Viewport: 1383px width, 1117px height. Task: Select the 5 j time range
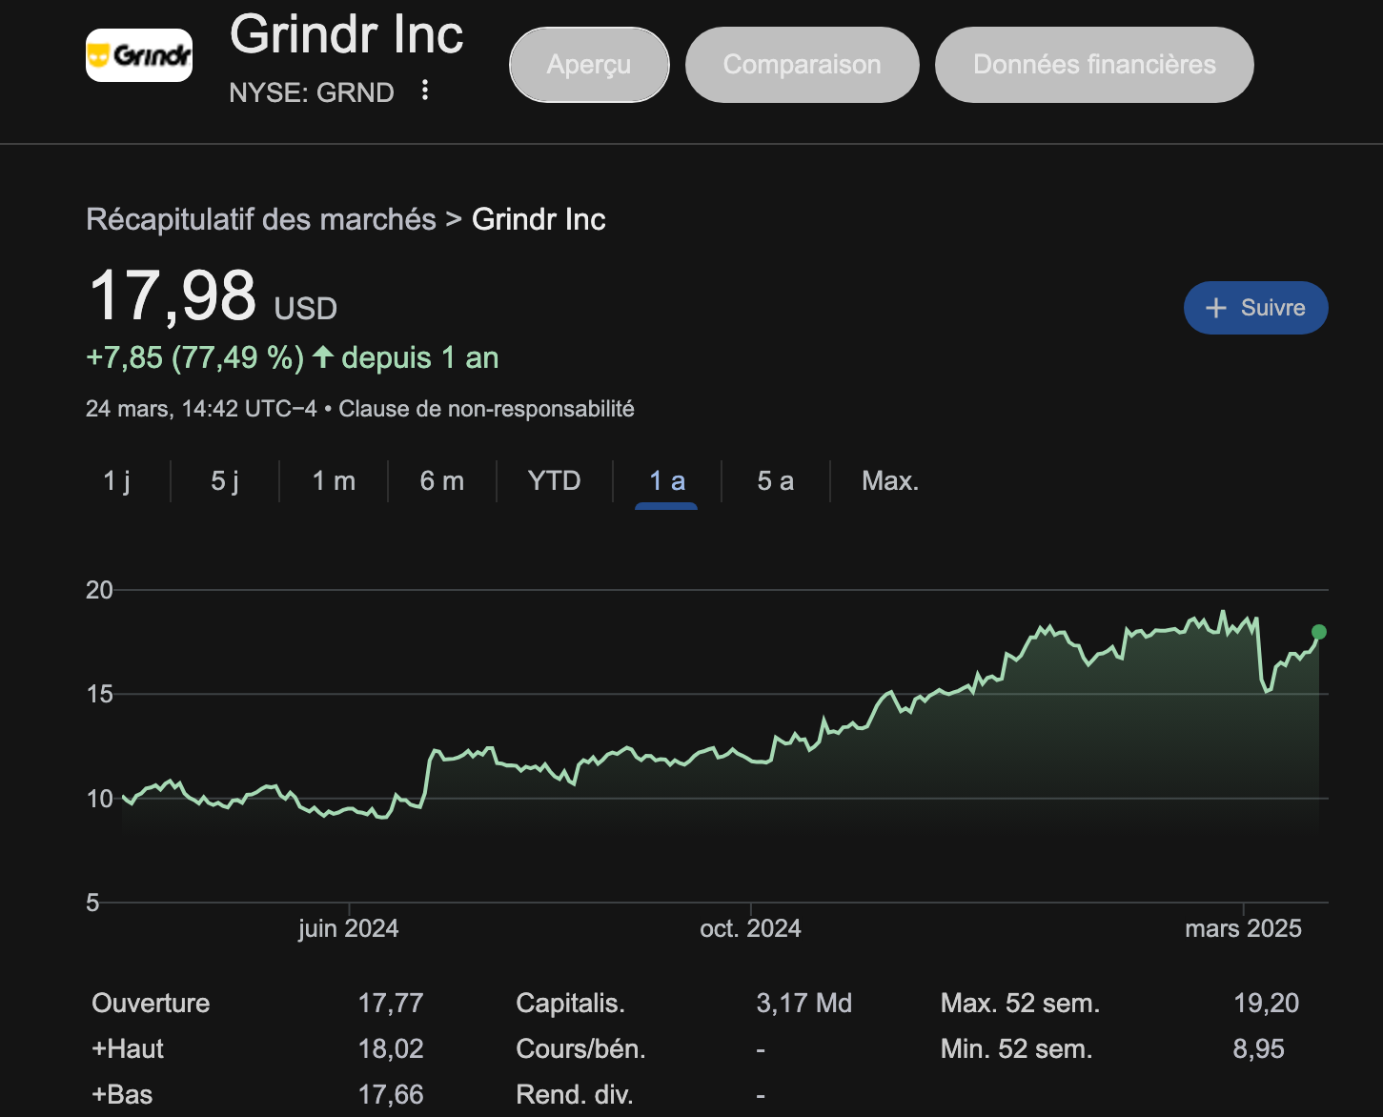pyautogui.click(x=225, y=481)
